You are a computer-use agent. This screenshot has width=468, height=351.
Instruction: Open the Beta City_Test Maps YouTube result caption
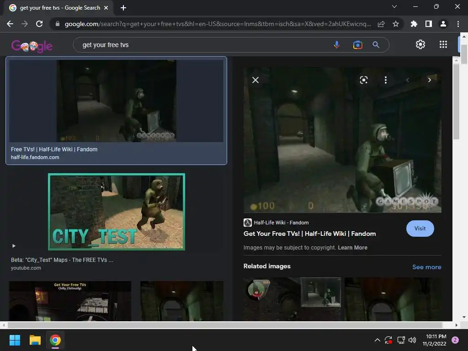pyautogui.click(x=62, y=260)
